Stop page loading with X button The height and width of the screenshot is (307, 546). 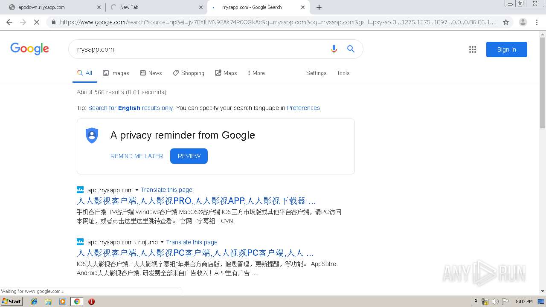click(x=37, y=22)
